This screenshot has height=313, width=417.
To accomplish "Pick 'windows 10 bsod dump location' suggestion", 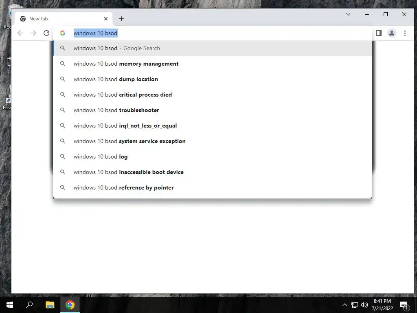I will [x=213, y=79].
